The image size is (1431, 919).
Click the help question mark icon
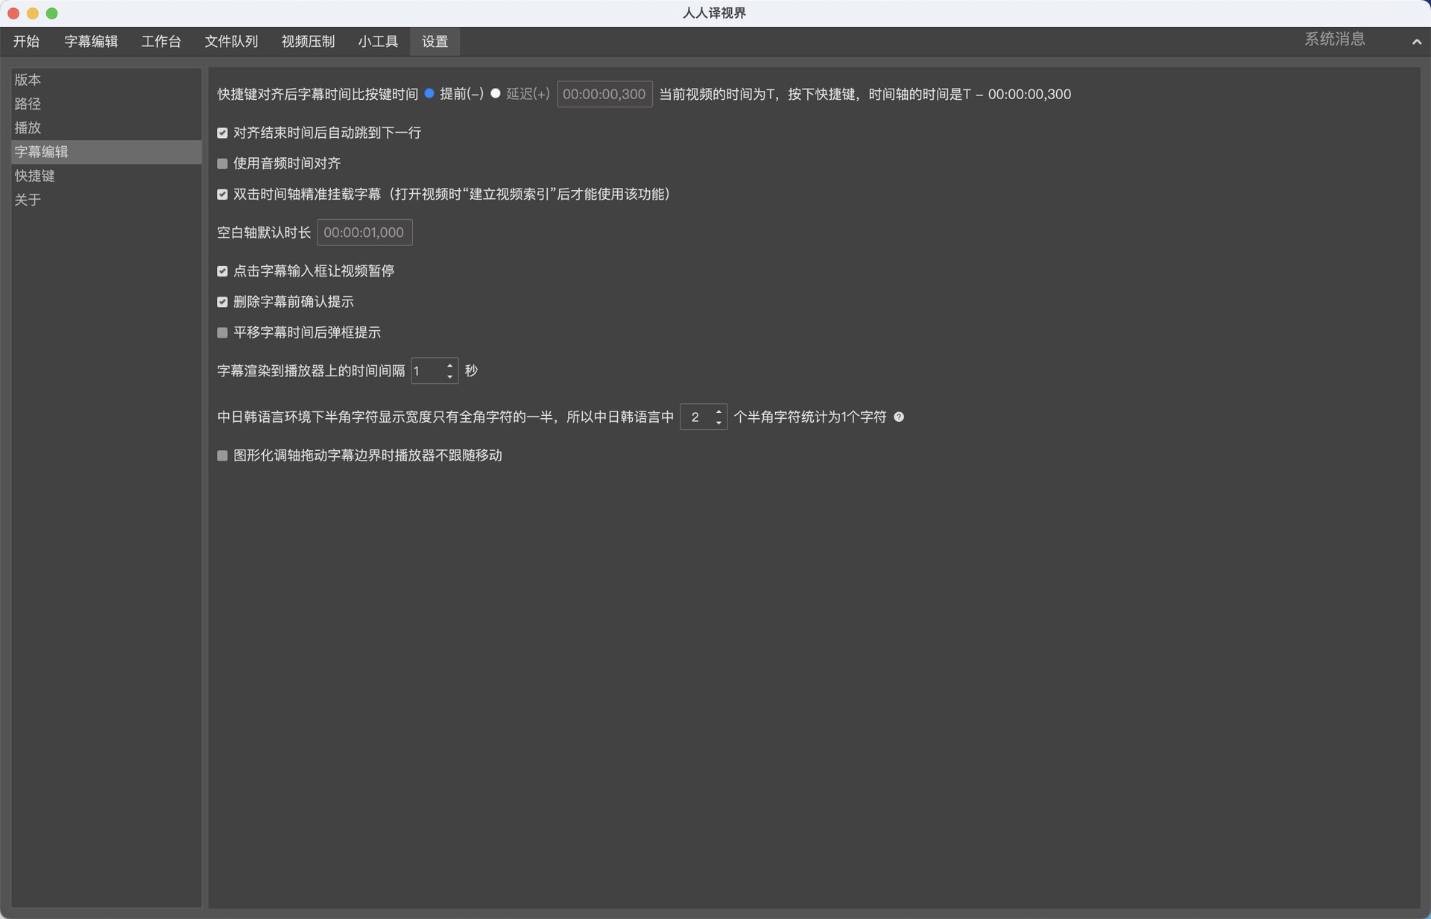click(x=899, y=417)
